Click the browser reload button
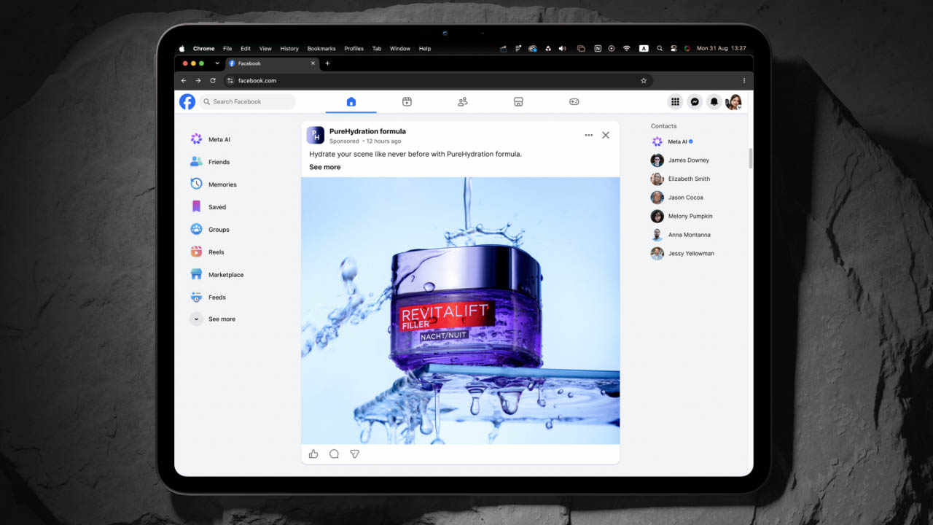Viewport: 933px width, 525px height. tap(213, 80)
